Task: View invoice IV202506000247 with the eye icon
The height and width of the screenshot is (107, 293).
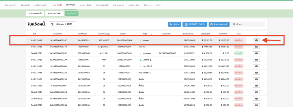Action: click(x=256, y=40)
